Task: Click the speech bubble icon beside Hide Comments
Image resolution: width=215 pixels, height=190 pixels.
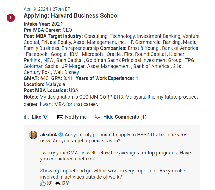Action: (98, 116)
